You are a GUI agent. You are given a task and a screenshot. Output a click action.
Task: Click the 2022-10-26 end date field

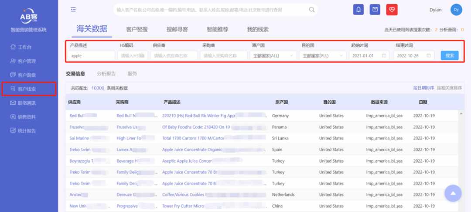(x=414, y=55)
